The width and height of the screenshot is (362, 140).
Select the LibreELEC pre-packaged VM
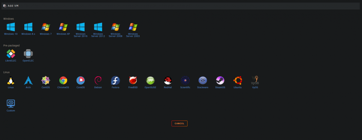(x=10, y=54)
